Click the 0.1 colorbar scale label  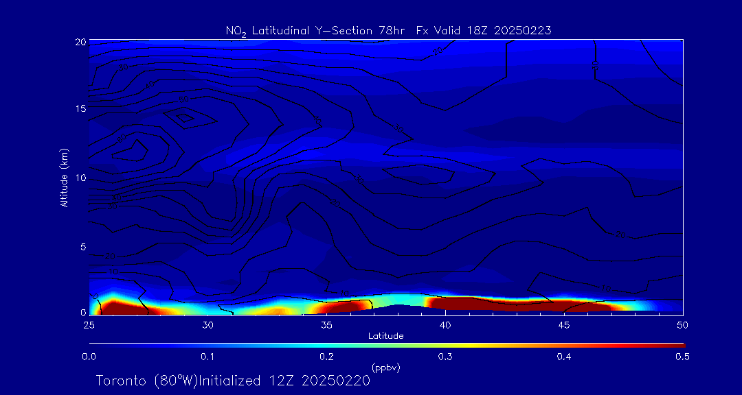click(207, 357)
